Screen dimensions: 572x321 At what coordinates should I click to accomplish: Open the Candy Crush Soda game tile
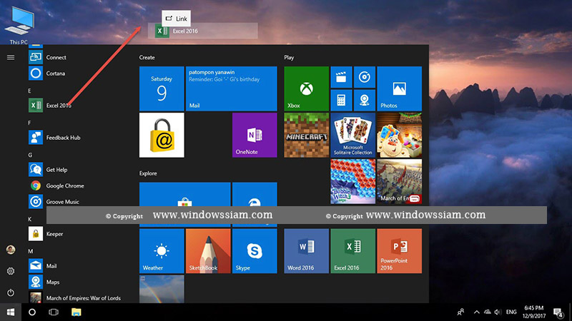point(400,135)
